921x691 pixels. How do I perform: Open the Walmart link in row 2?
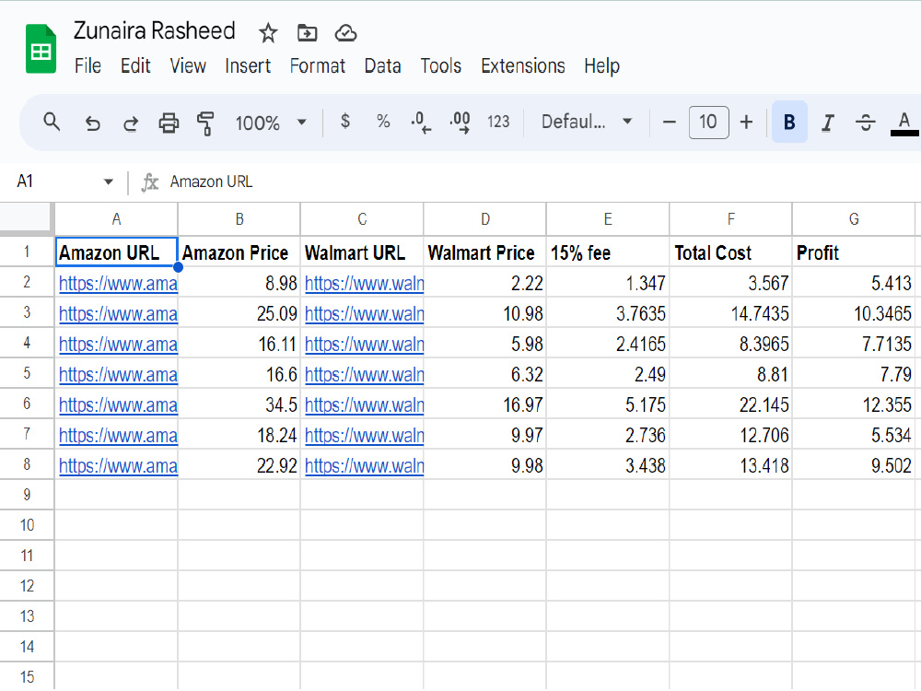(364, 283)
